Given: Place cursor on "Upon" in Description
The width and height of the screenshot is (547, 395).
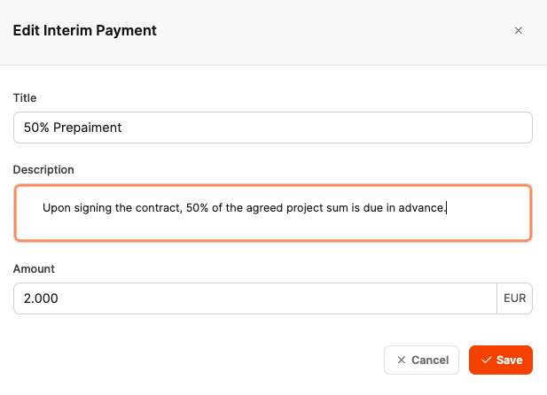Looking at the screenshot, I should [x=56, y=209].
